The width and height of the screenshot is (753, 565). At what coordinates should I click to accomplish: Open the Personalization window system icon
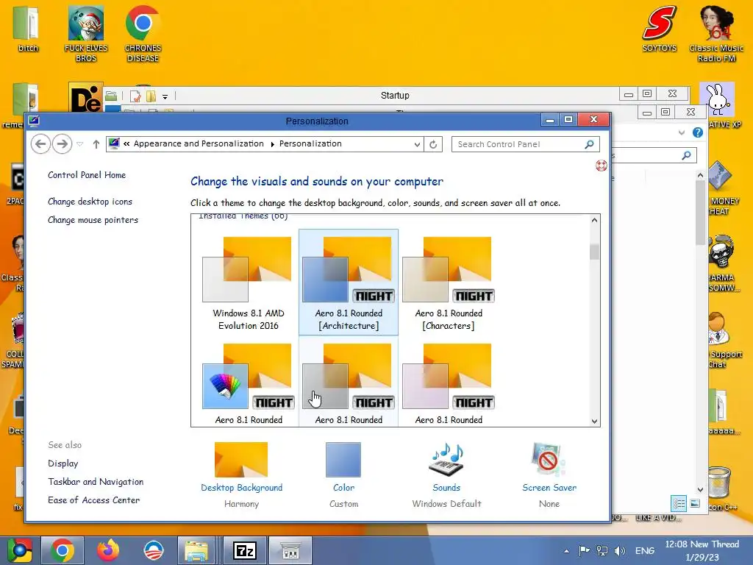pyautogui.click(x=34, y=121)
